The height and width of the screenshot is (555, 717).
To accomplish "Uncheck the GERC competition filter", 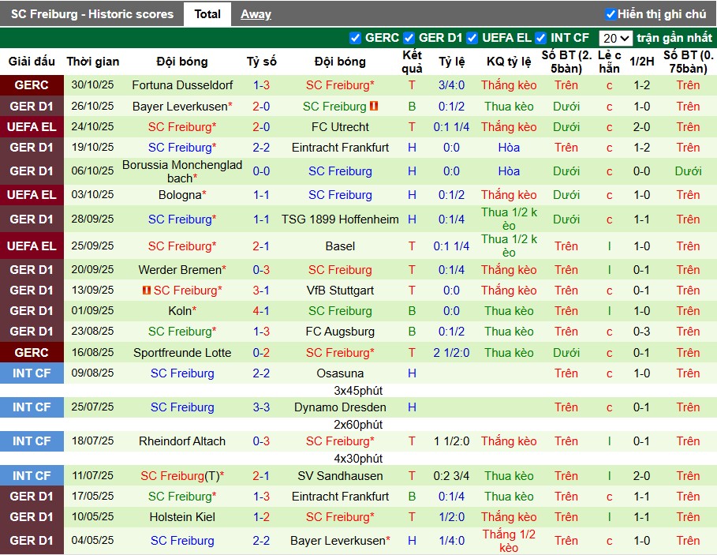I will [x=355, y=38].
